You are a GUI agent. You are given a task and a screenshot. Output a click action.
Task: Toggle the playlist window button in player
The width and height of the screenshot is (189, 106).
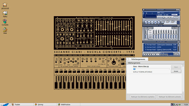pyautogui.click(x=177, y=17)
